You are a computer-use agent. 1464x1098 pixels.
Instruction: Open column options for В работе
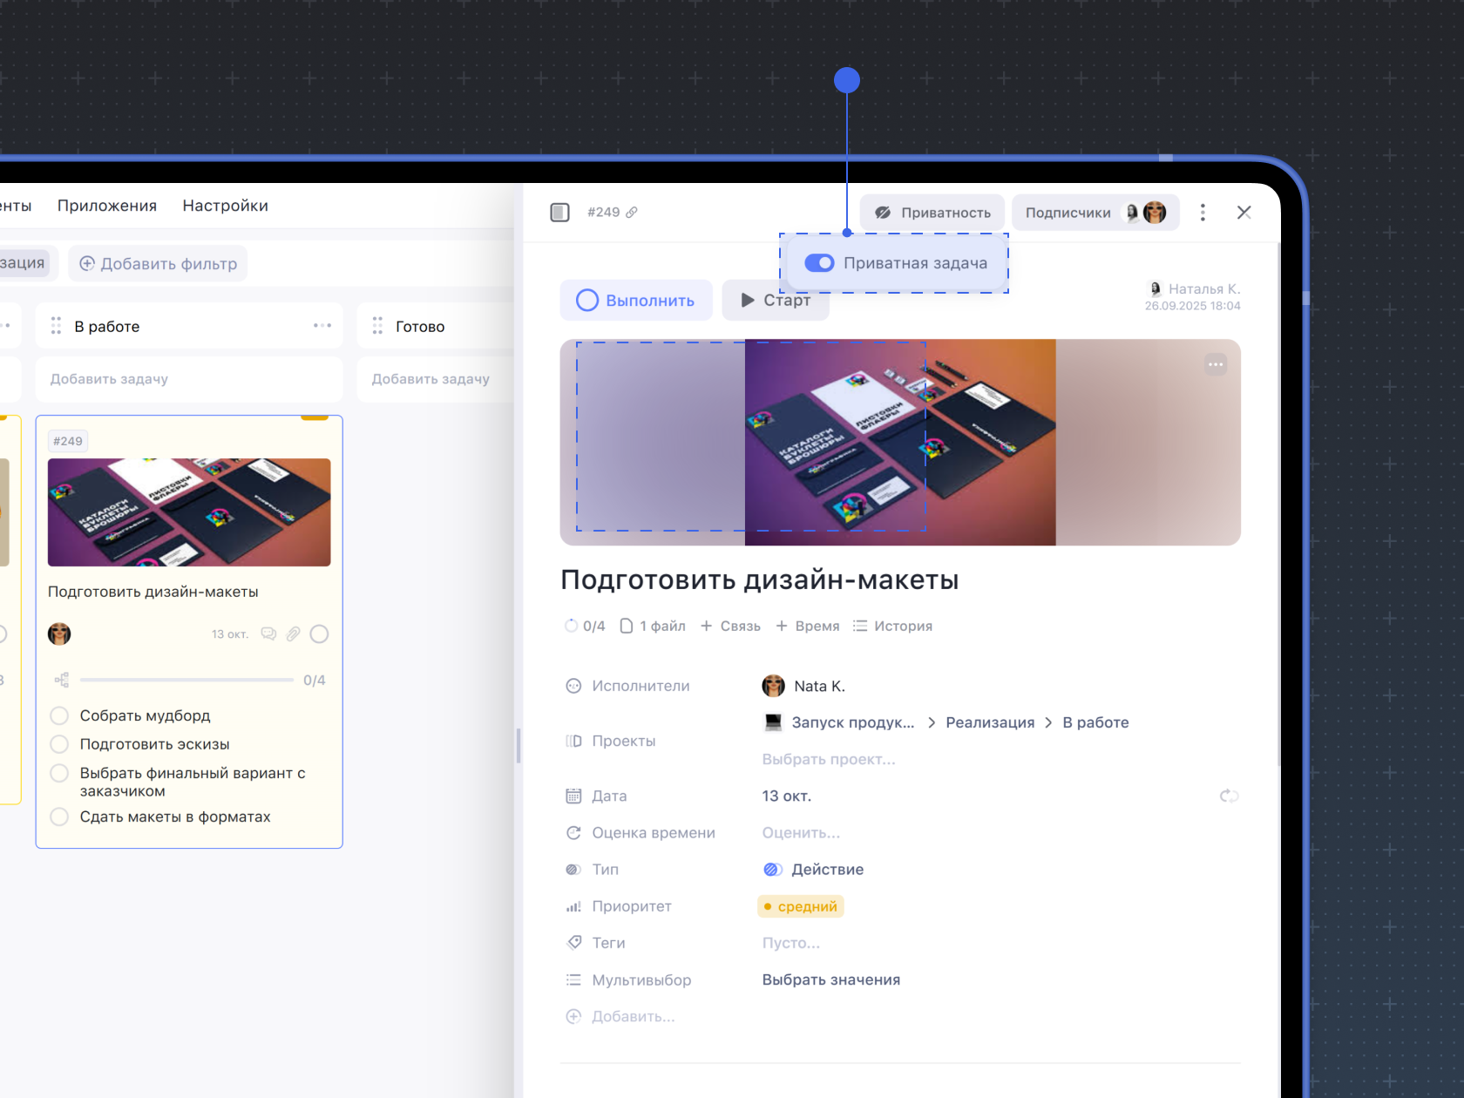[322, 326]
